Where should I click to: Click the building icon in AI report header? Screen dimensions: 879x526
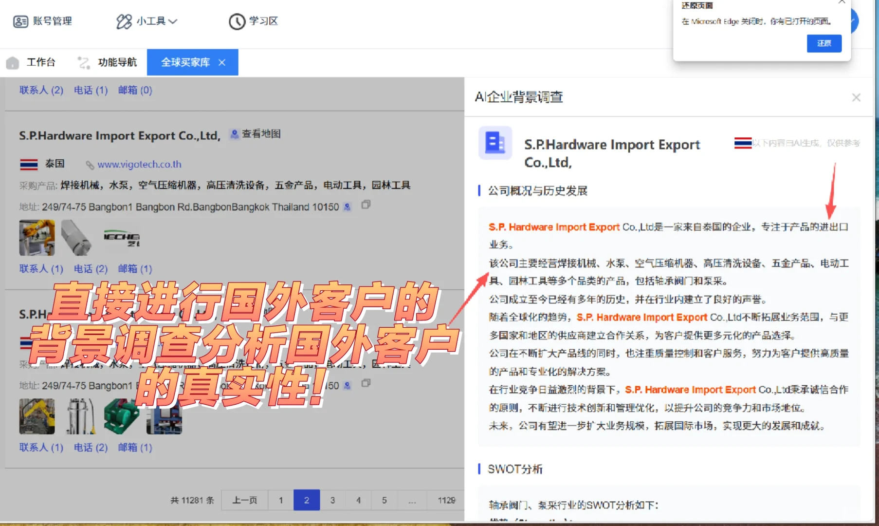coord(495,143)
